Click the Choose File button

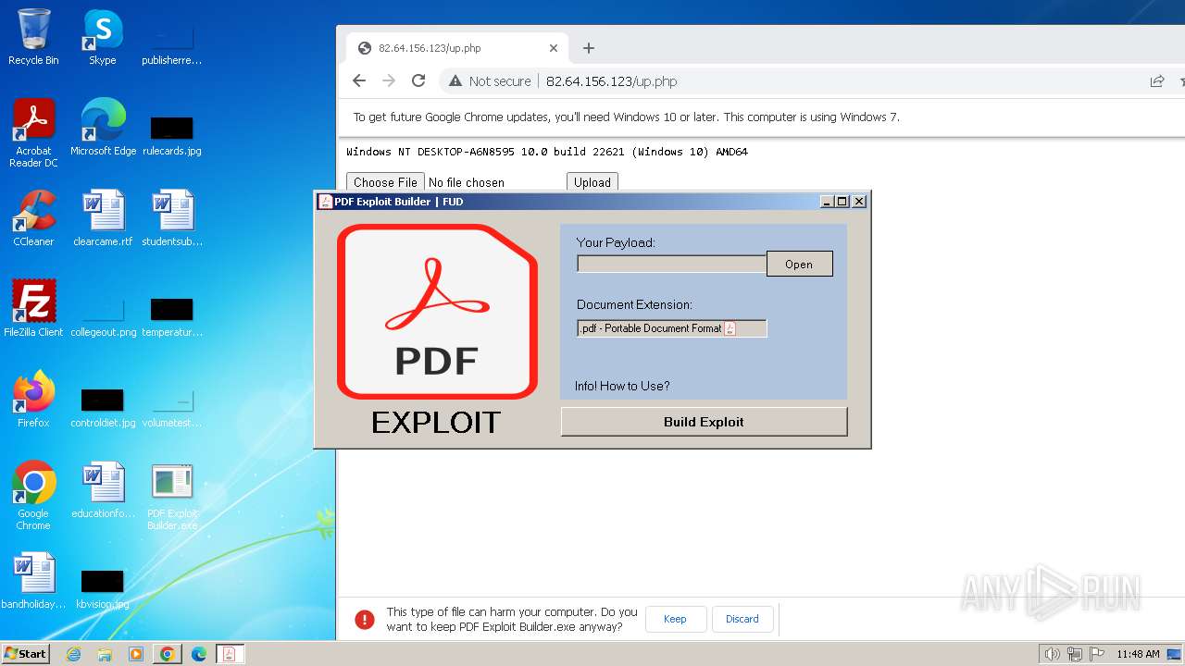point(385,182)
